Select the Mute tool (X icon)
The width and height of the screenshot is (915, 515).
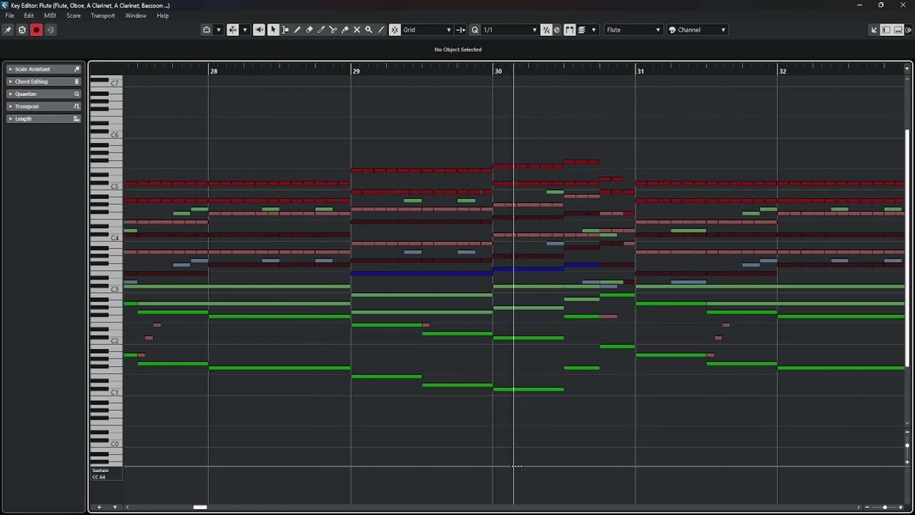pyautogui.click(x=357, y=29)
